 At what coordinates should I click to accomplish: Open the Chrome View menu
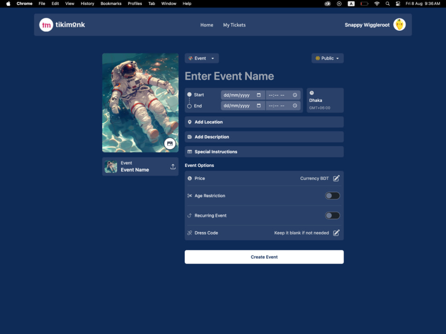point(70,4)
